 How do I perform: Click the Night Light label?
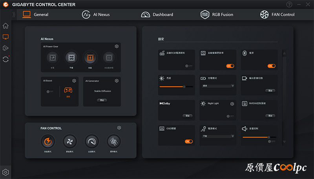tap(213, 103)
